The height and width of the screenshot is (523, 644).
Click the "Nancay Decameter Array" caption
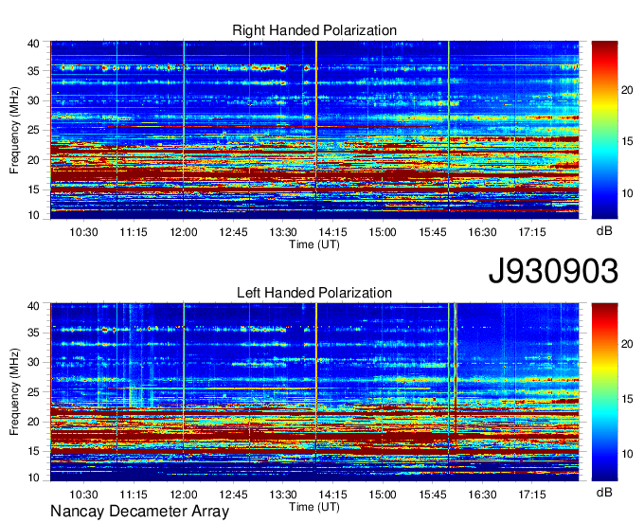coord(139,511)
